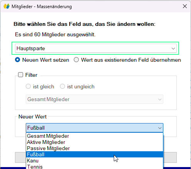Click the application logo in title bar
This screenshot has height=169, width=191.
click(x=7, y=6)
